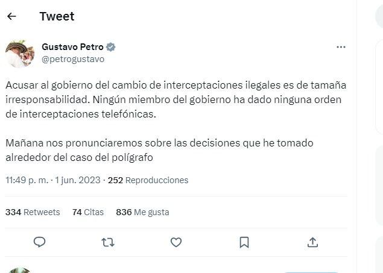View the 836 Me gusta list
Image resolution: width=383 pixels, height=273 pixels.
(x=142, y=212)
